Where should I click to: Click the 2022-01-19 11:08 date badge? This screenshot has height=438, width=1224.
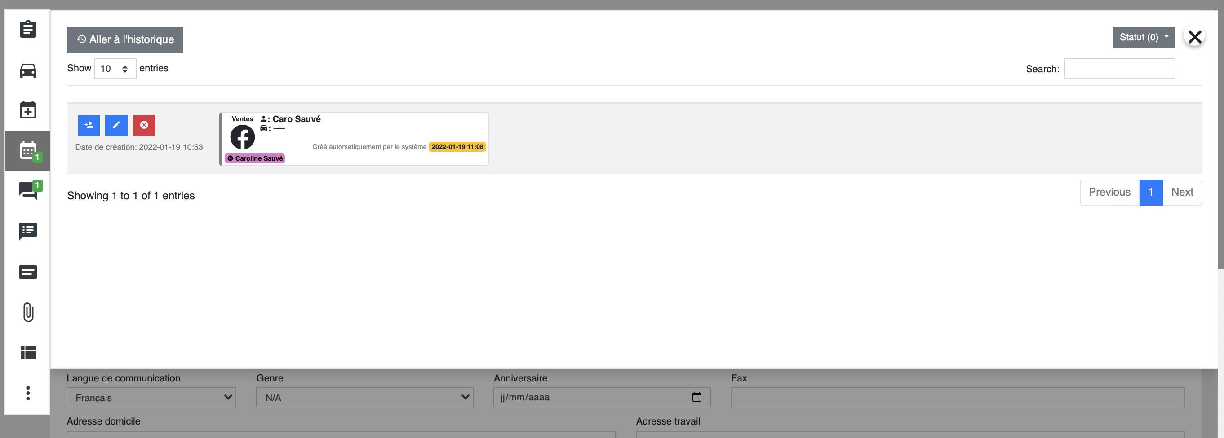(x=457, y=147)
